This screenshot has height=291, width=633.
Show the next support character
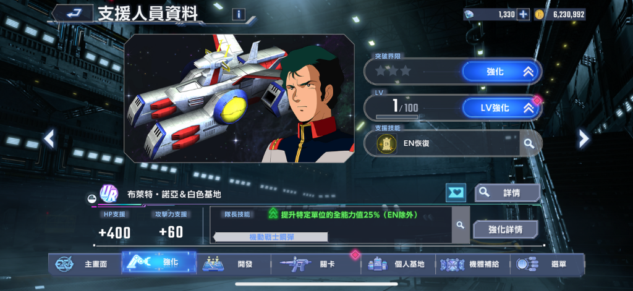[584, 139]
